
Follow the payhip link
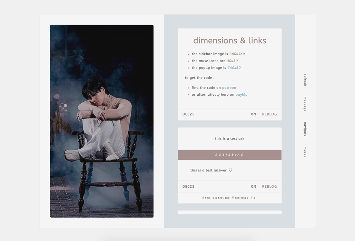pos(241,95)
